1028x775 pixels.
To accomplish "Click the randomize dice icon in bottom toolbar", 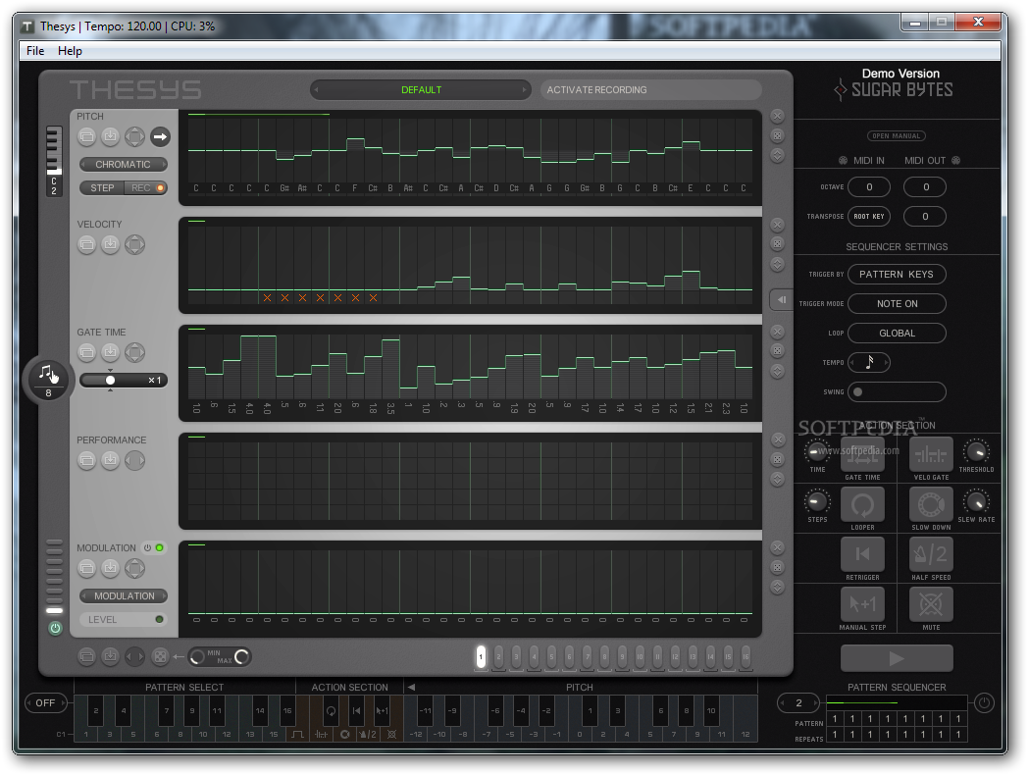I will (x=160, y=656).
